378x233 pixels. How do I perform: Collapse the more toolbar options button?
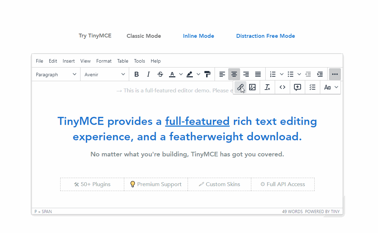(335, 74)
